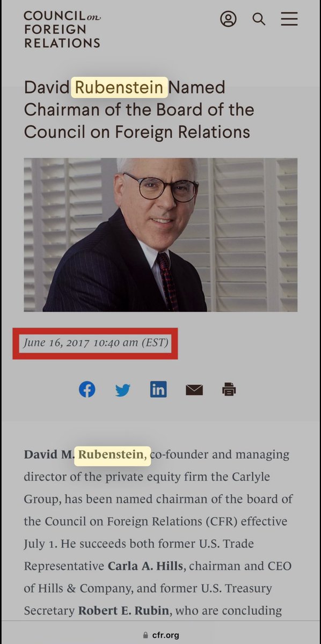Open the user account profile icon
The width and height of the screenshot is (321, 644).
pos(228,20)
